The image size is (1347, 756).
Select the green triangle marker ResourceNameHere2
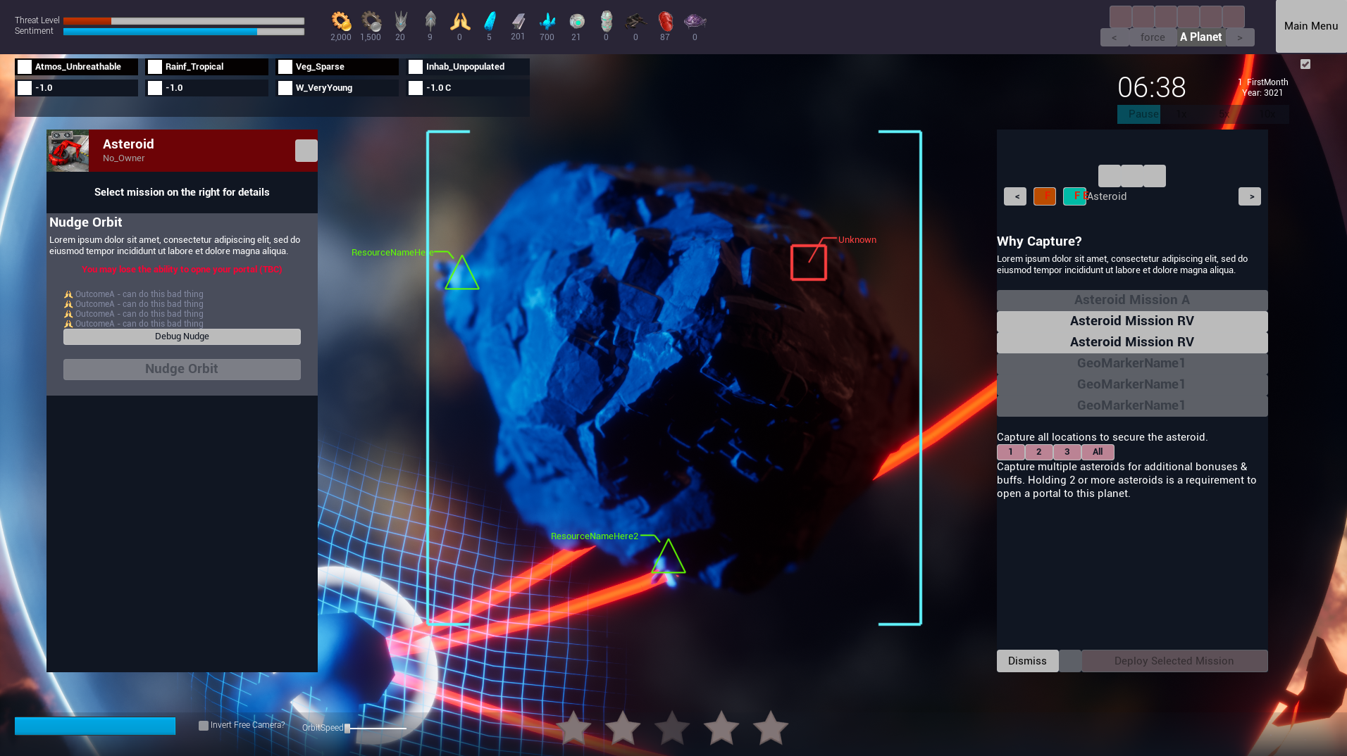point(668,556)
